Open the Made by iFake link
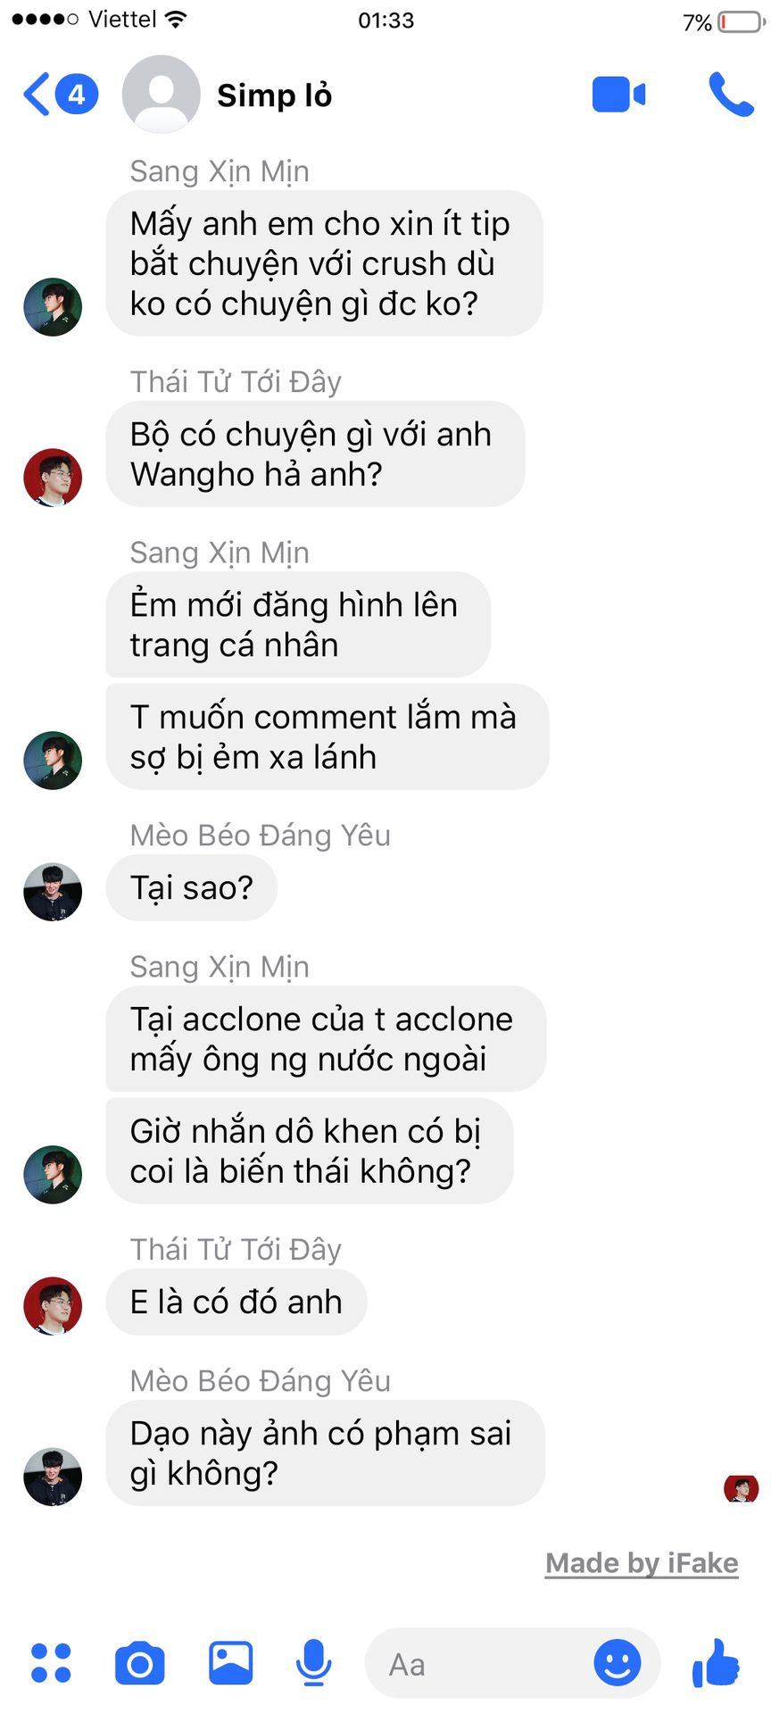The height and width of the screenshot is (1714, 771). [x=642, y=1563]
